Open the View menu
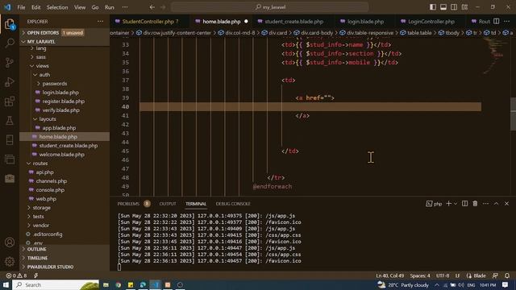Image resolution: width=516 pixels, height=290 pixels. point(80,7)
